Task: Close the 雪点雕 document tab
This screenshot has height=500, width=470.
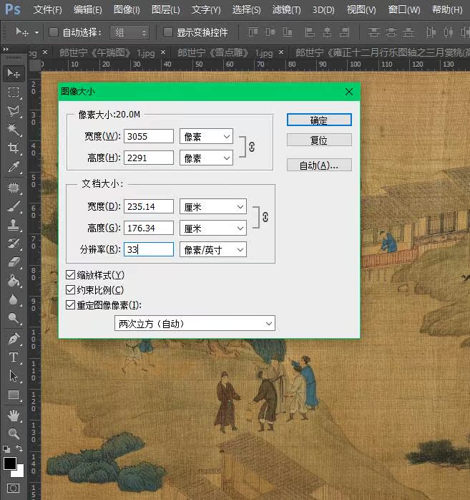Action: (281, 52)
